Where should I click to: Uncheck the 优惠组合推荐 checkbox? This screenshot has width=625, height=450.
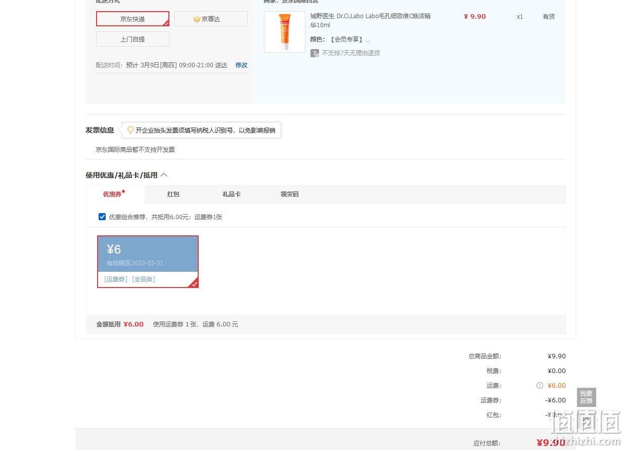coord(102,217)
